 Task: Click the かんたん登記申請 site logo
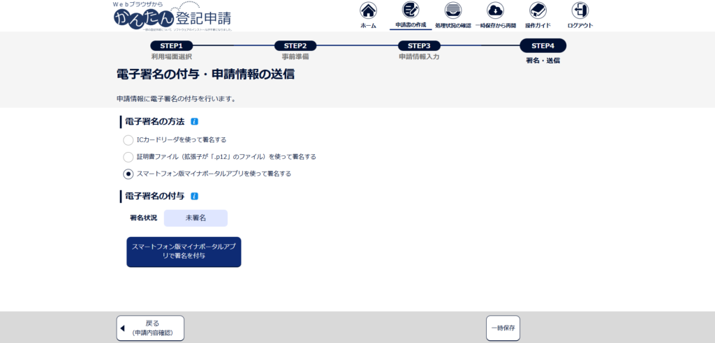[x=172, y=17]
